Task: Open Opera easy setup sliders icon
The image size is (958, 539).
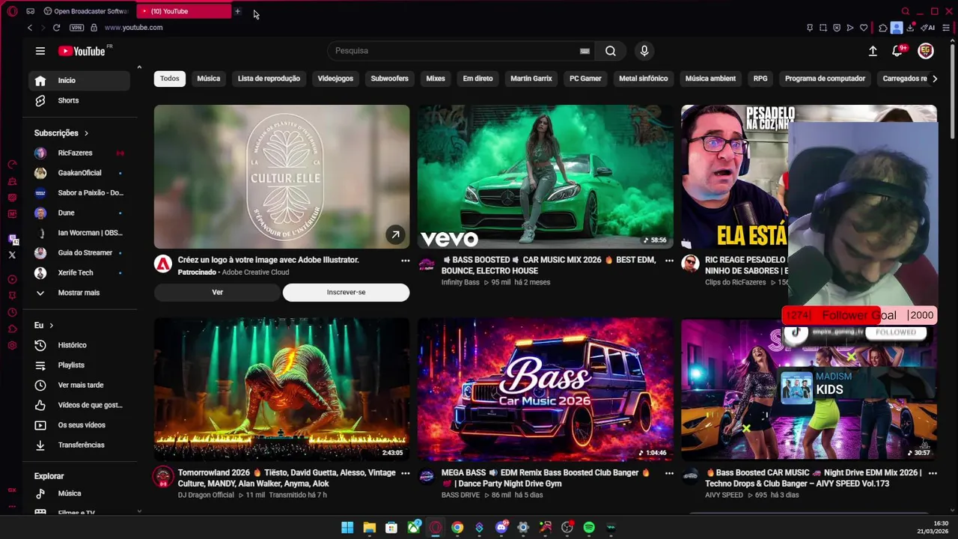Action: tap(946, 28)
